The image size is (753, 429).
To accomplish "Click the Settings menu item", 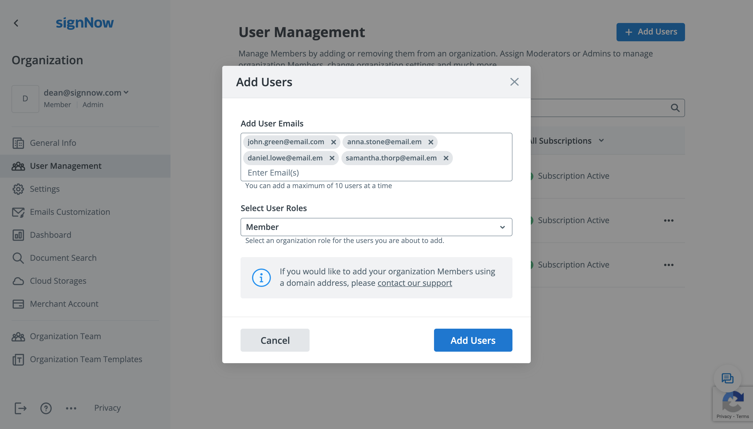I will [44, 189].
